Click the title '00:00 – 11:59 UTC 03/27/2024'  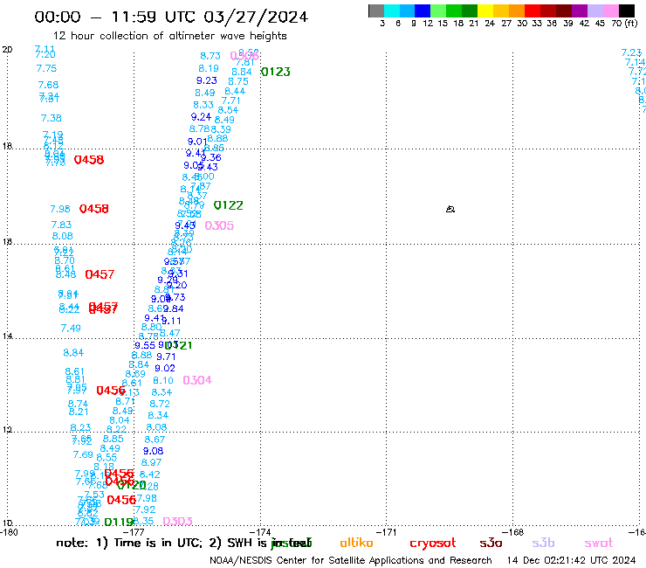171,17
